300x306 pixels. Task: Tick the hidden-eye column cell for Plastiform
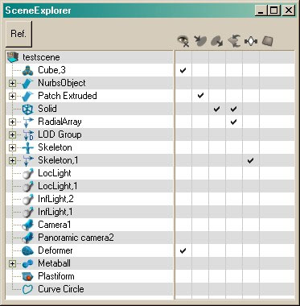(183, 276)
